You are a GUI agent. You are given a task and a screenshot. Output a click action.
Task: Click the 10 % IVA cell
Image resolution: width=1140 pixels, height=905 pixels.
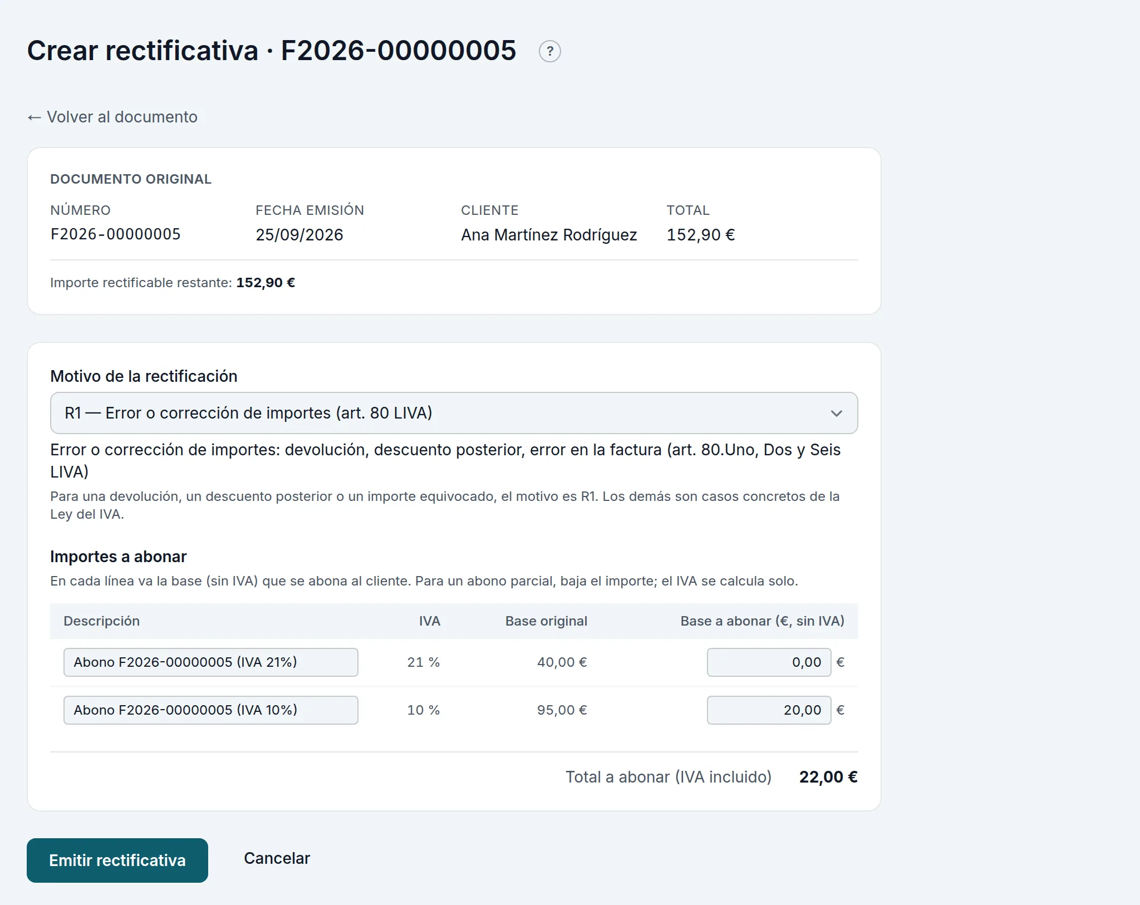click(424, 710)
